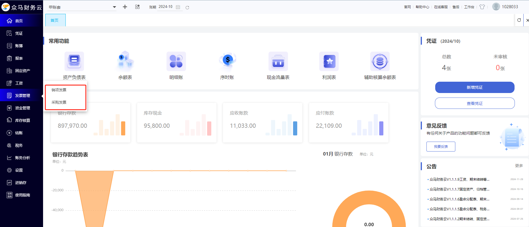Click 我要反馈 button

[441, 147]
